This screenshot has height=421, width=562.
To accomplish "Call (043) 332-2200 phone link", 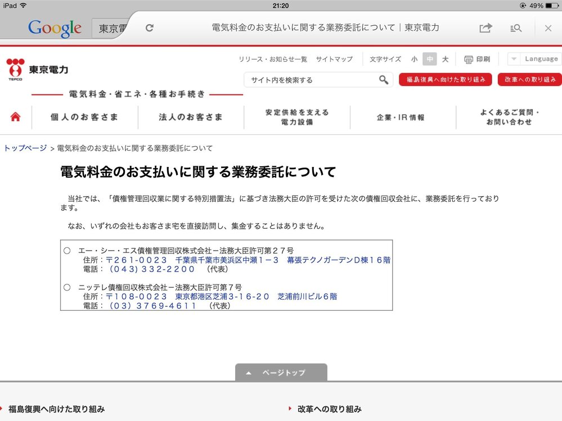I will [152, 269].
